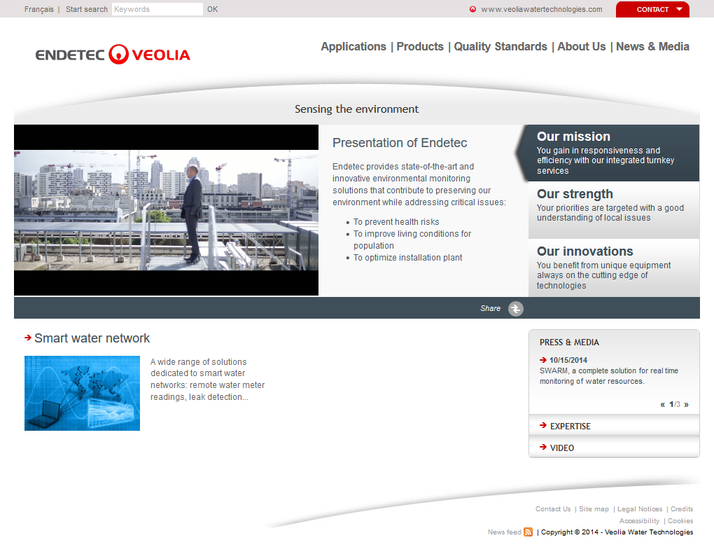Open the Accessibility footer link
Viewport: 714px width, 547px height.
(x=639, y=520)
